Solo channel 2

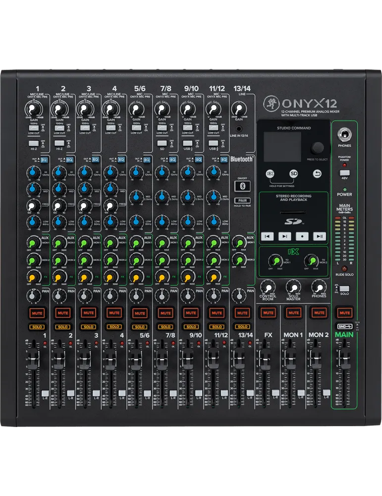[63, 327]
